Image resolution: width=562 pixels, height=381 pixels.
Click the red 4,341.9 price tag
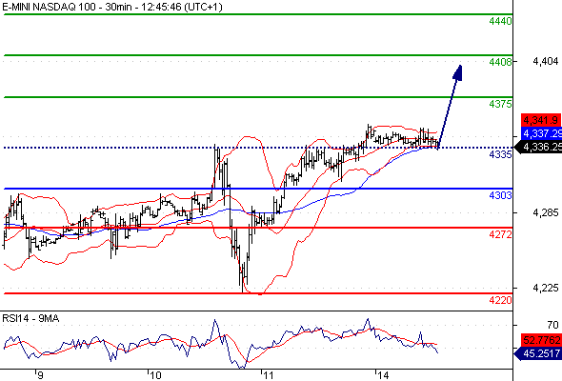point(541,120)
